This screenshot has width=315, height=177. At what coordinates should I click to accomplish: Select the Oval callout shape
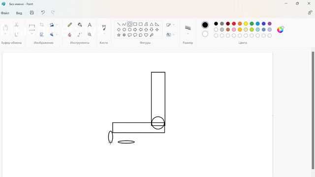pos(135,35)
